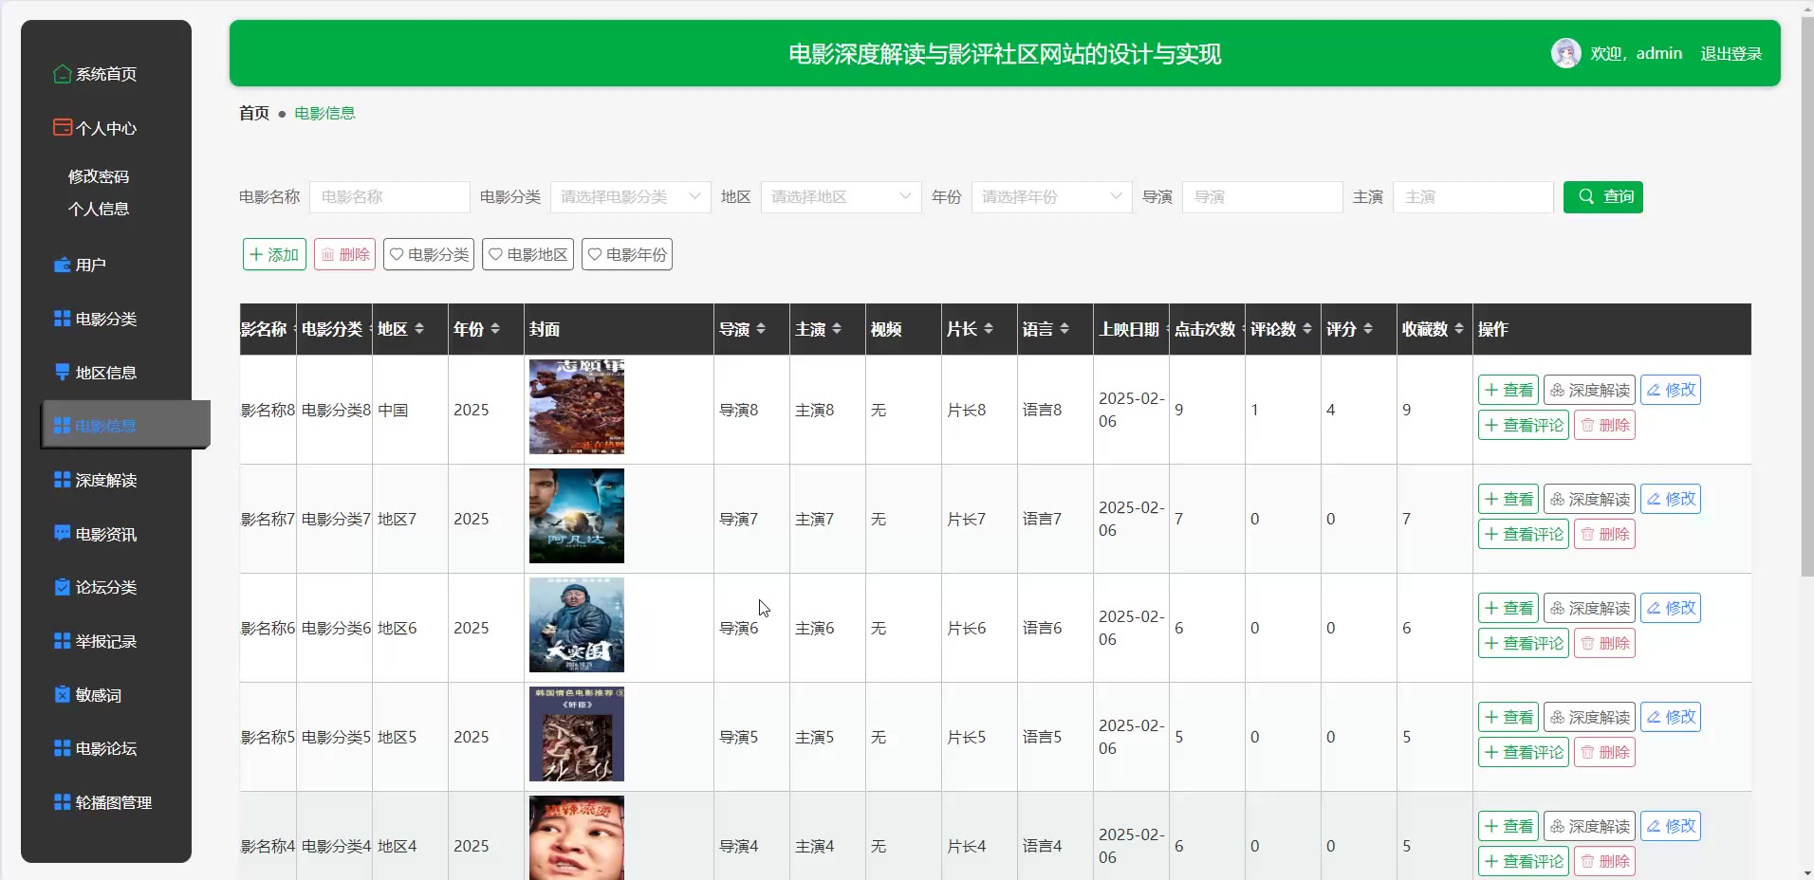1814x880 pixels.
Task: Click the 阿凡达 poster thumbnail in row 7
Action: tap(577, 516)
